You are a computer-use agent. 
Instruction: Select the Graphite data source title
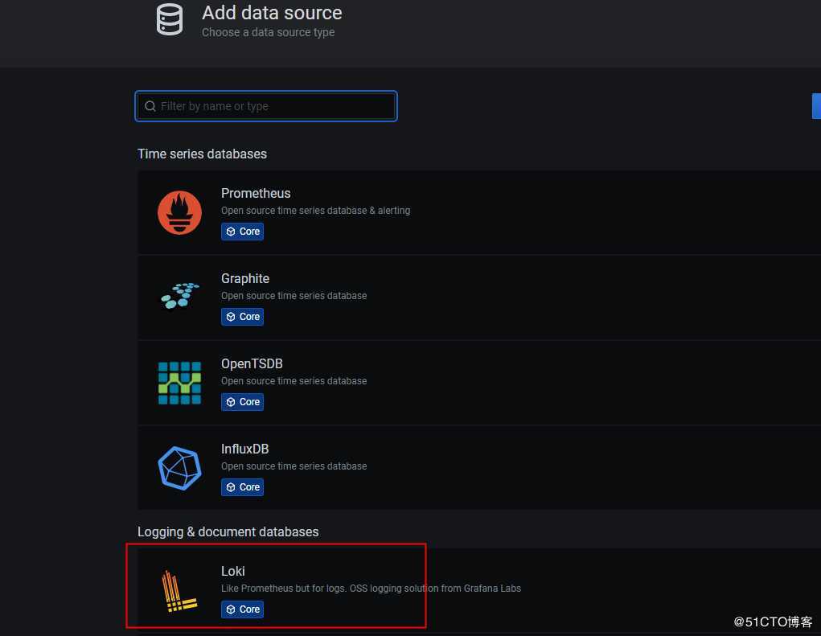(x=245, y=278)
